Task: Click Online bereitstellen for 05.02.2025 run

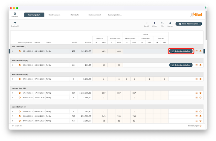Action: [x=181, y=65]
